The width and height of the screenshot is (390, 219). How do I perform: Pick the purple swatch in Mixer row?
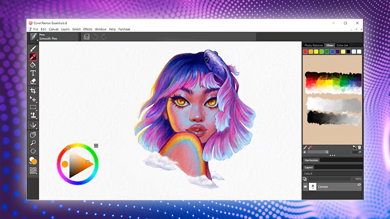(338, 52)
